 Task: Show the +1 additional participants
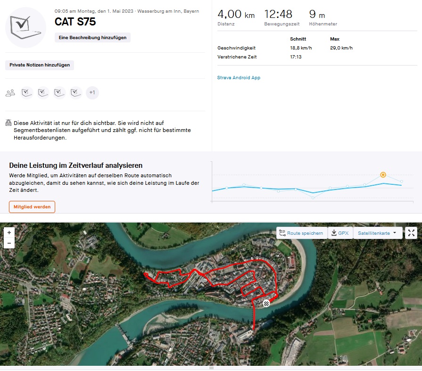pos(92,93)
